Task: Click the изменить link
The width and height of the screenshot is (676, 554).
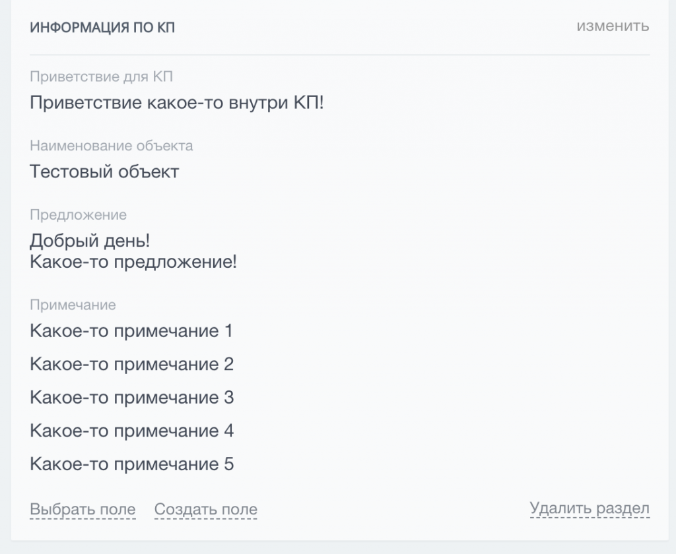Action: 613,28
